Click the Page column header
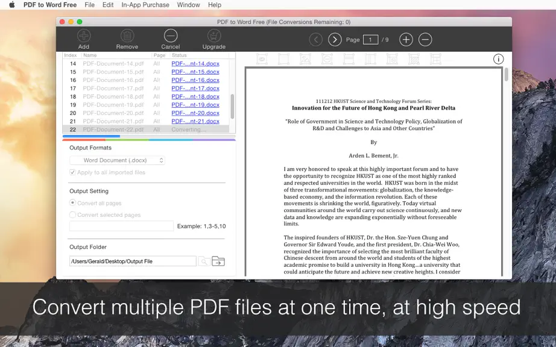 [160, 55]
